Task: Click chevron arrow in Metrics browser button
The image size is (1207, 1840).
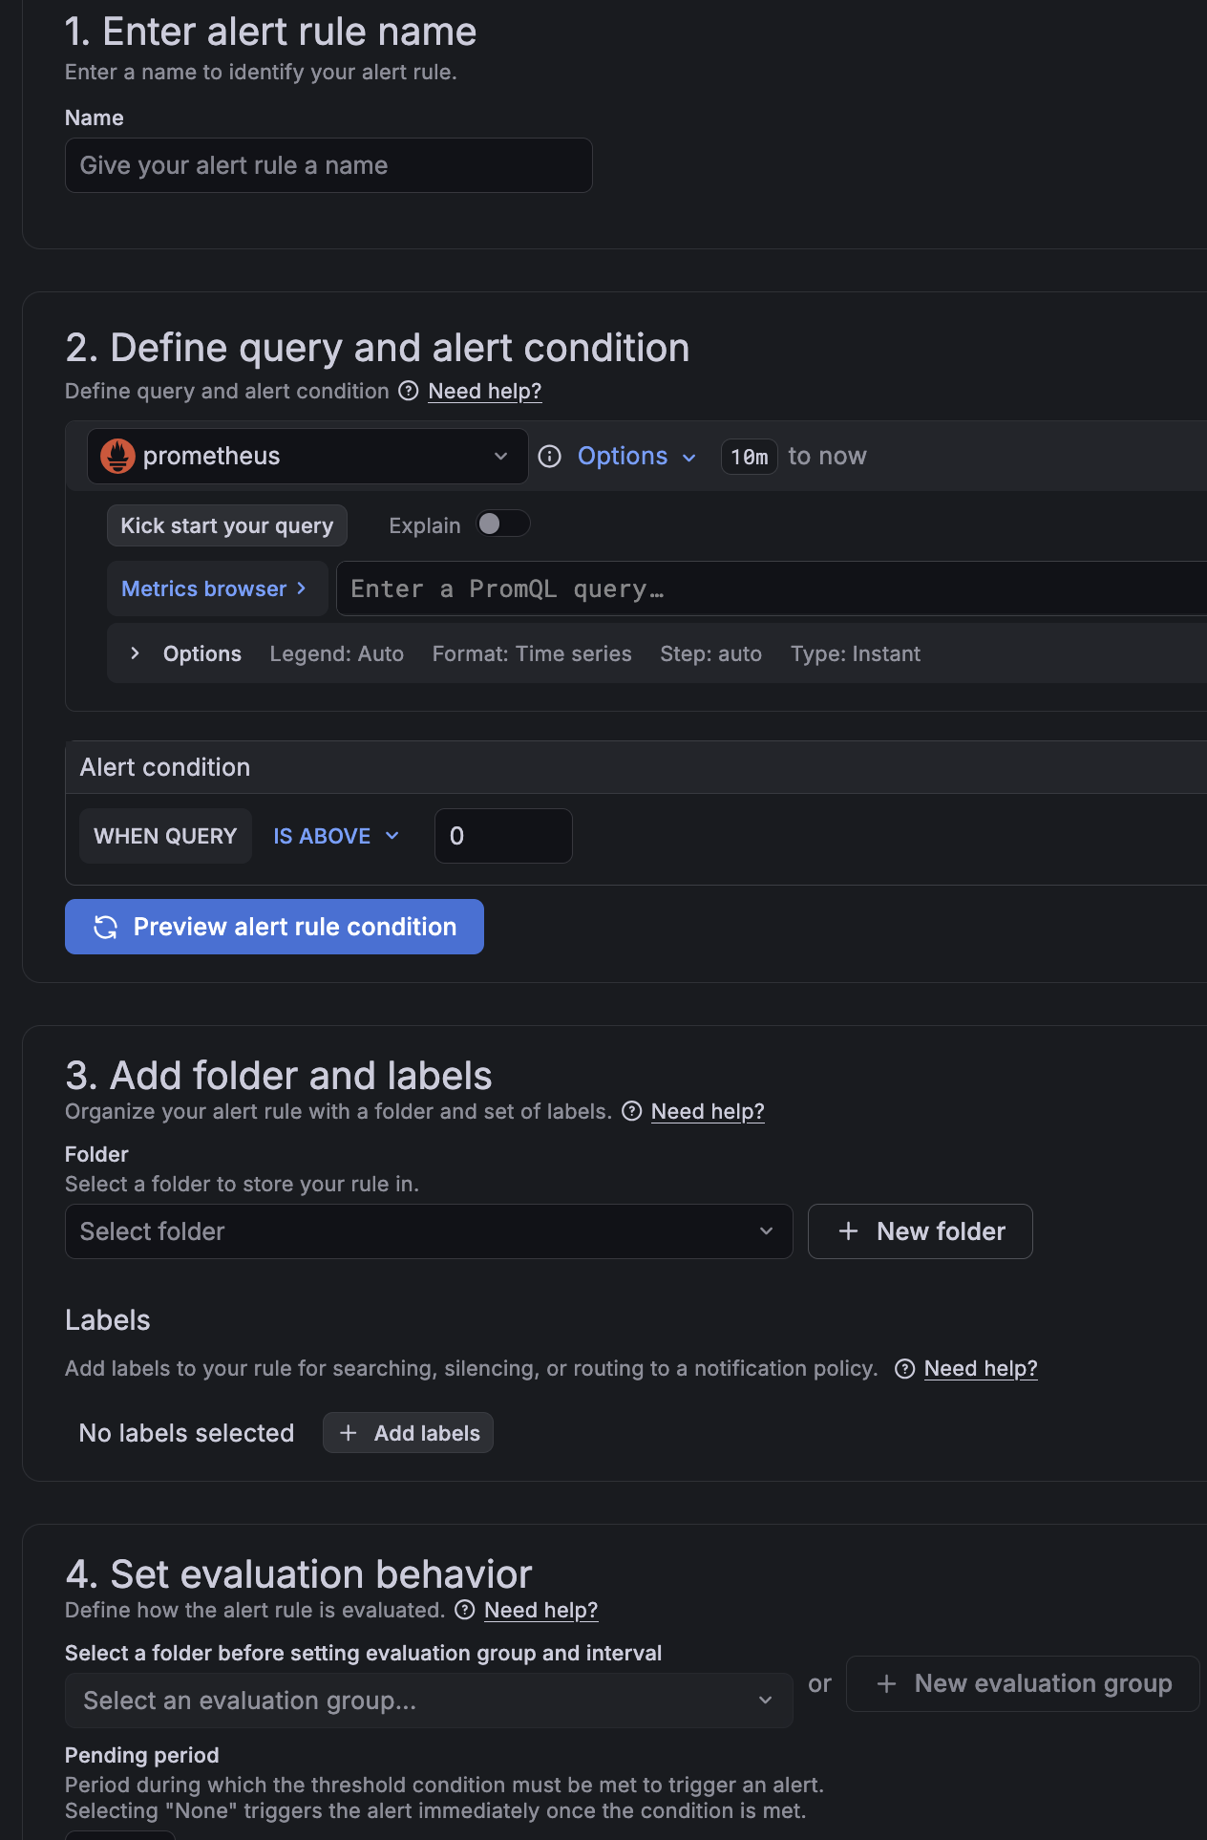Action: tap(302, 588)
